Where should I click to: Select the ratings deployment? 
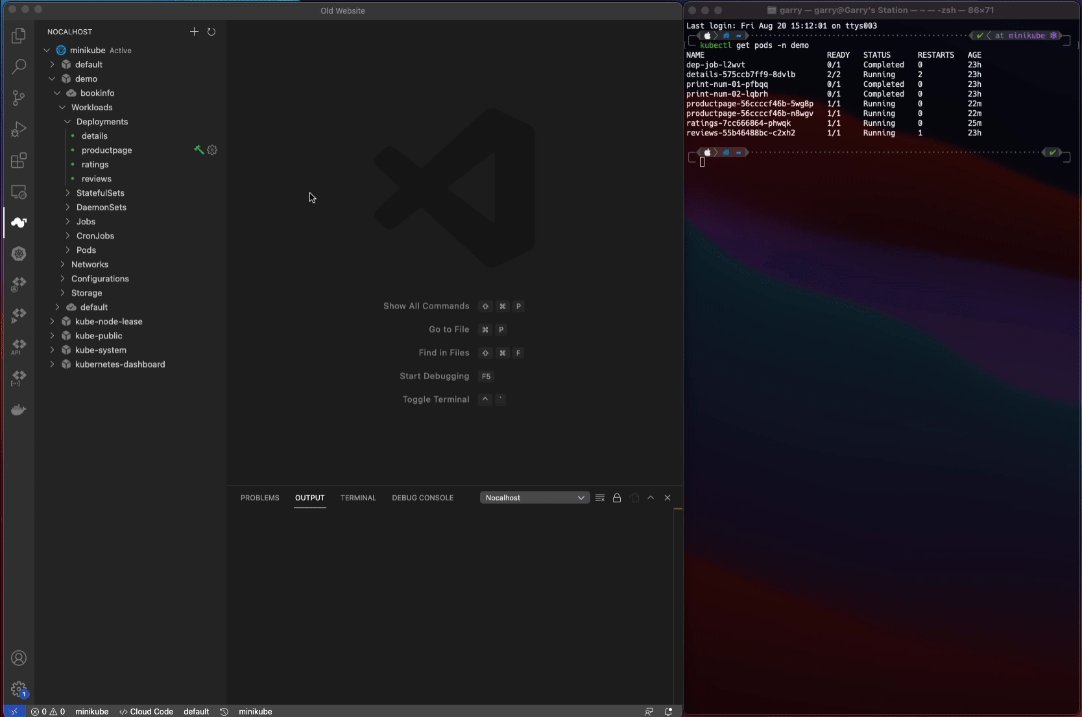coord(95,164)
